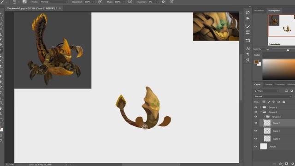
Task: Expand the Grupo 3 group
Action: (264, 117)
